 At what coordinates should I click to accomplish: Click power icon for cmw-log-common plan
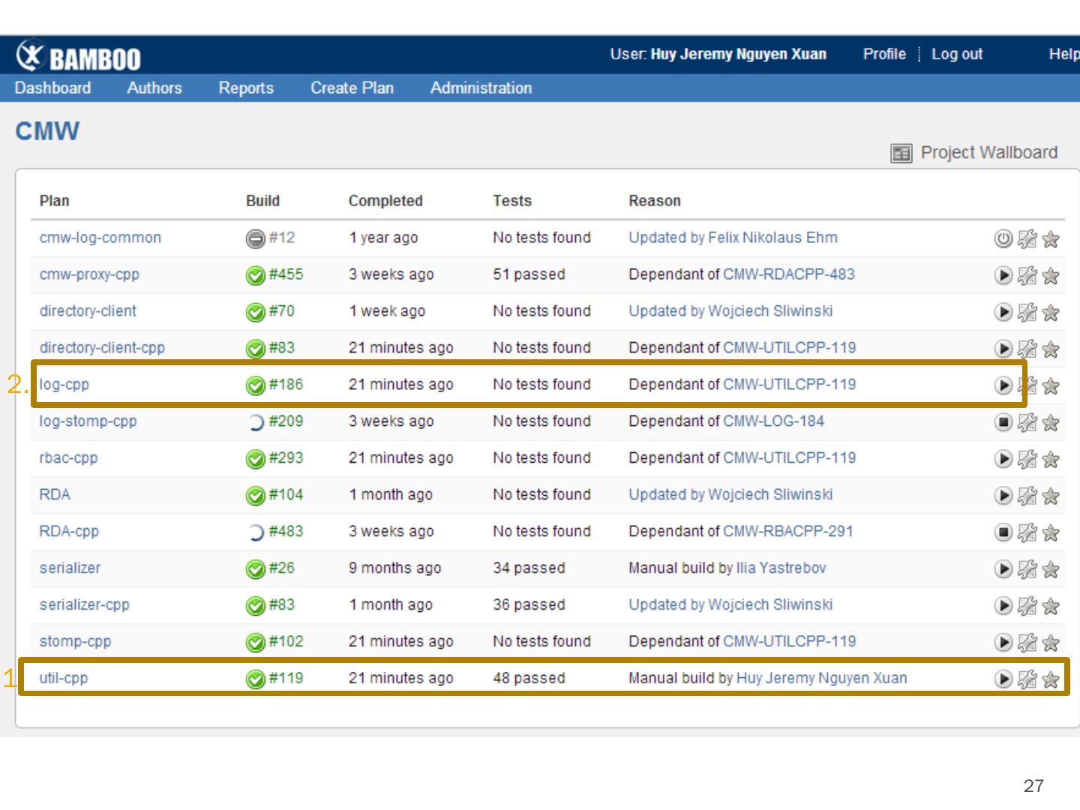pyautogui.click(x=1003, y=238)
